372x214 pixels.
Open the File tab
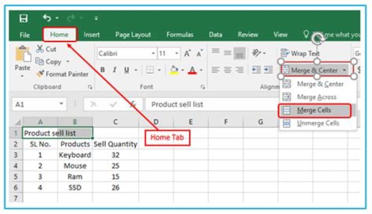pyautogui.click(x=25, y=35)
